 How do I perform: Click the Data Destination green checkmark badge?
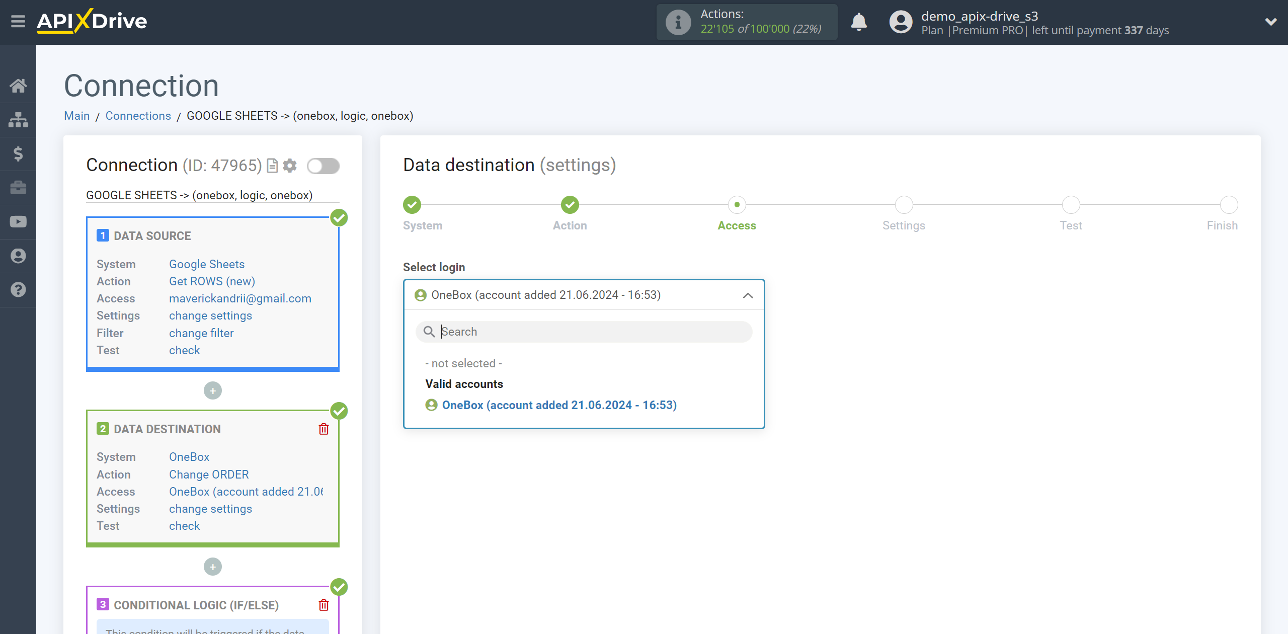339,411
